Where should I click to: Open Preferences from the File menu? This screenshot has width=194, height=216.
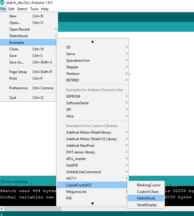click(28, 88)
